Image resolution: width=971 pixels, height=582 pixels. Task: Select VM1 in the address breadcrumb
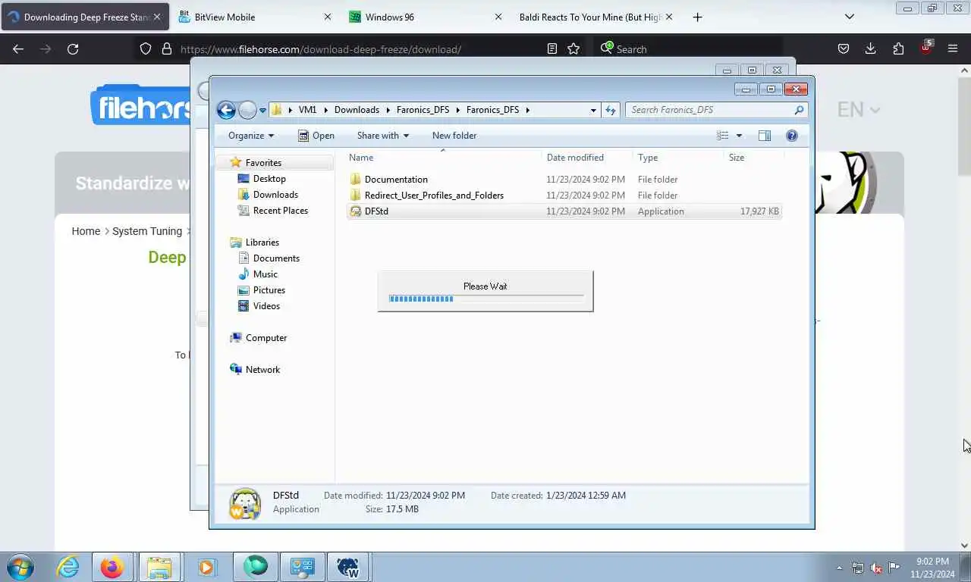(x=307, y=110)
